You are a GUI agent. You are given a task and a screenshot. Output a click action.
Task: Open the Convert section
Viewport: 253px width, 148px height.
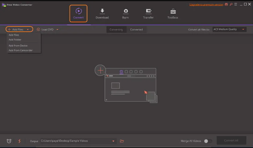[x=78, y=13]
